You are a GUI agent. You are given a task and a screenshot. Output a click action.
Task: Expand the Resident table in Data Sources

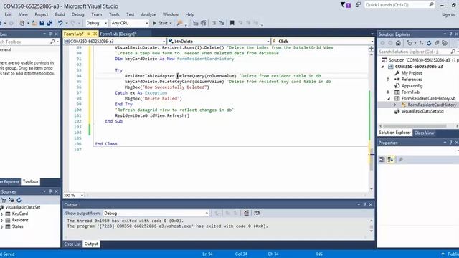point(1,220)
